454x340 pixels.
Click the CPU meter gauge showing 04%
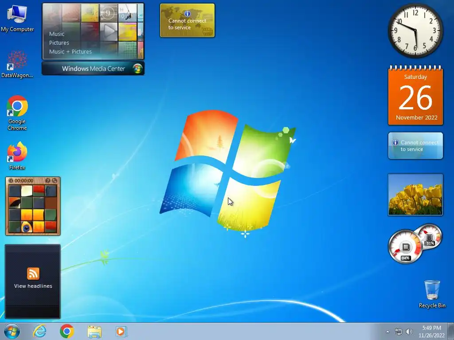[x=405, y=247]
